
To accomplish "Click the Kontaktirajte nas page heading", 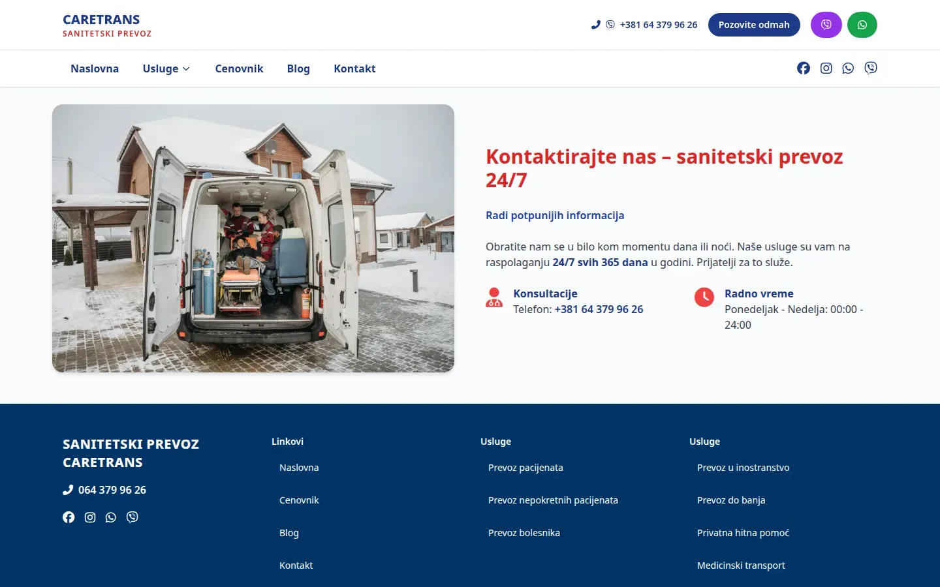I will click(x=665, y=168).
